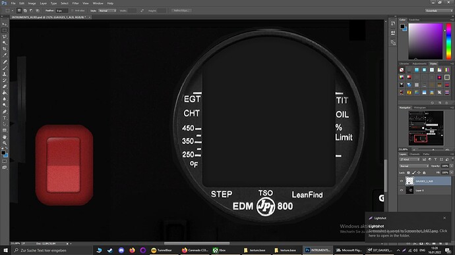Open the Window menu
The width and height of the screenshot is (455, 255).
point(98,3)
